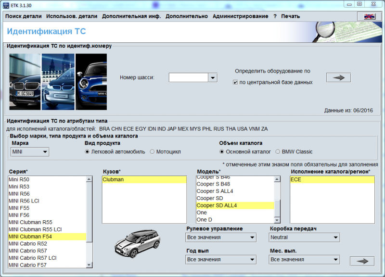
Task: Toggle the central database checkbox
Action: (x=235, y=82)
